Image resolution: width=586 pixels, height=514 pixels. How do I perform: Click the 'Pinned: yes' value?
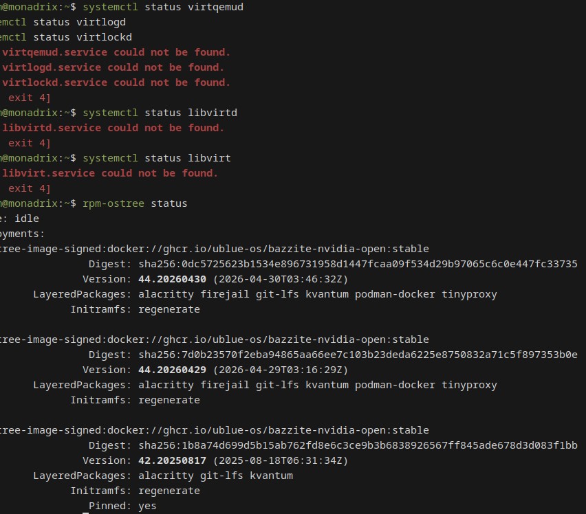147,506
